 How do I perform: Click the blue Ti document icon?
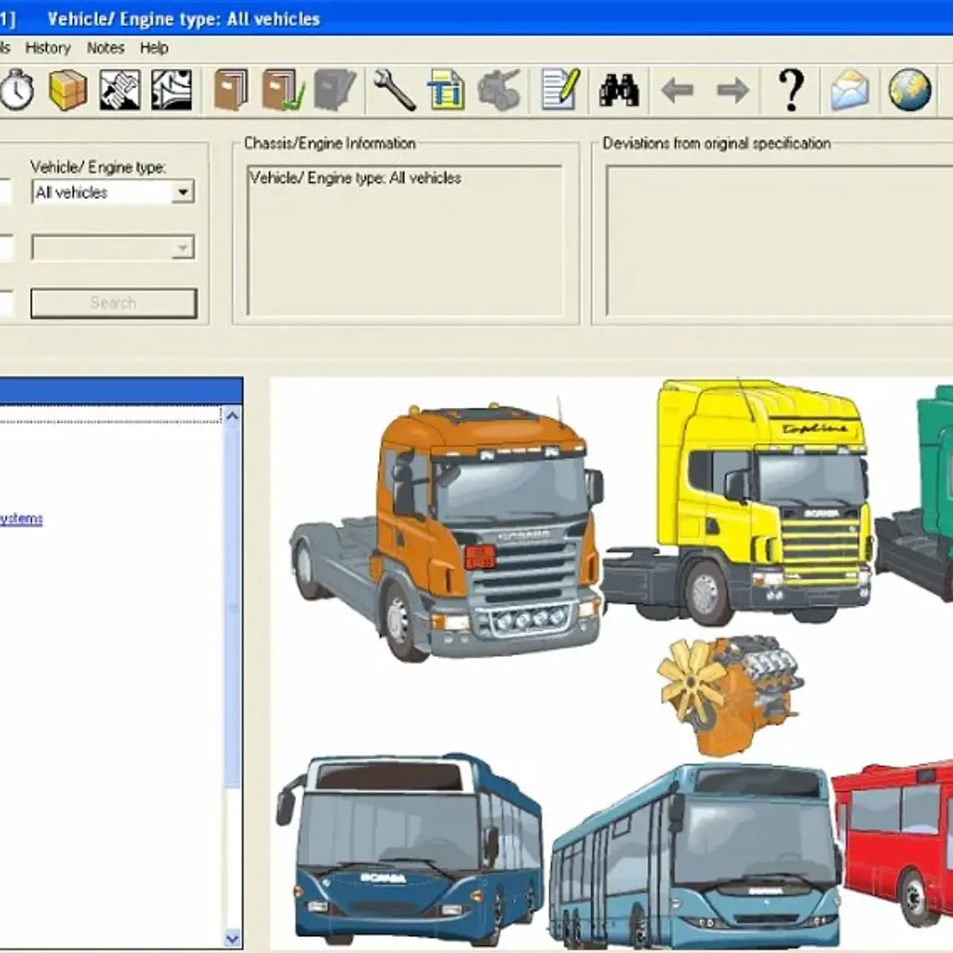446,90
